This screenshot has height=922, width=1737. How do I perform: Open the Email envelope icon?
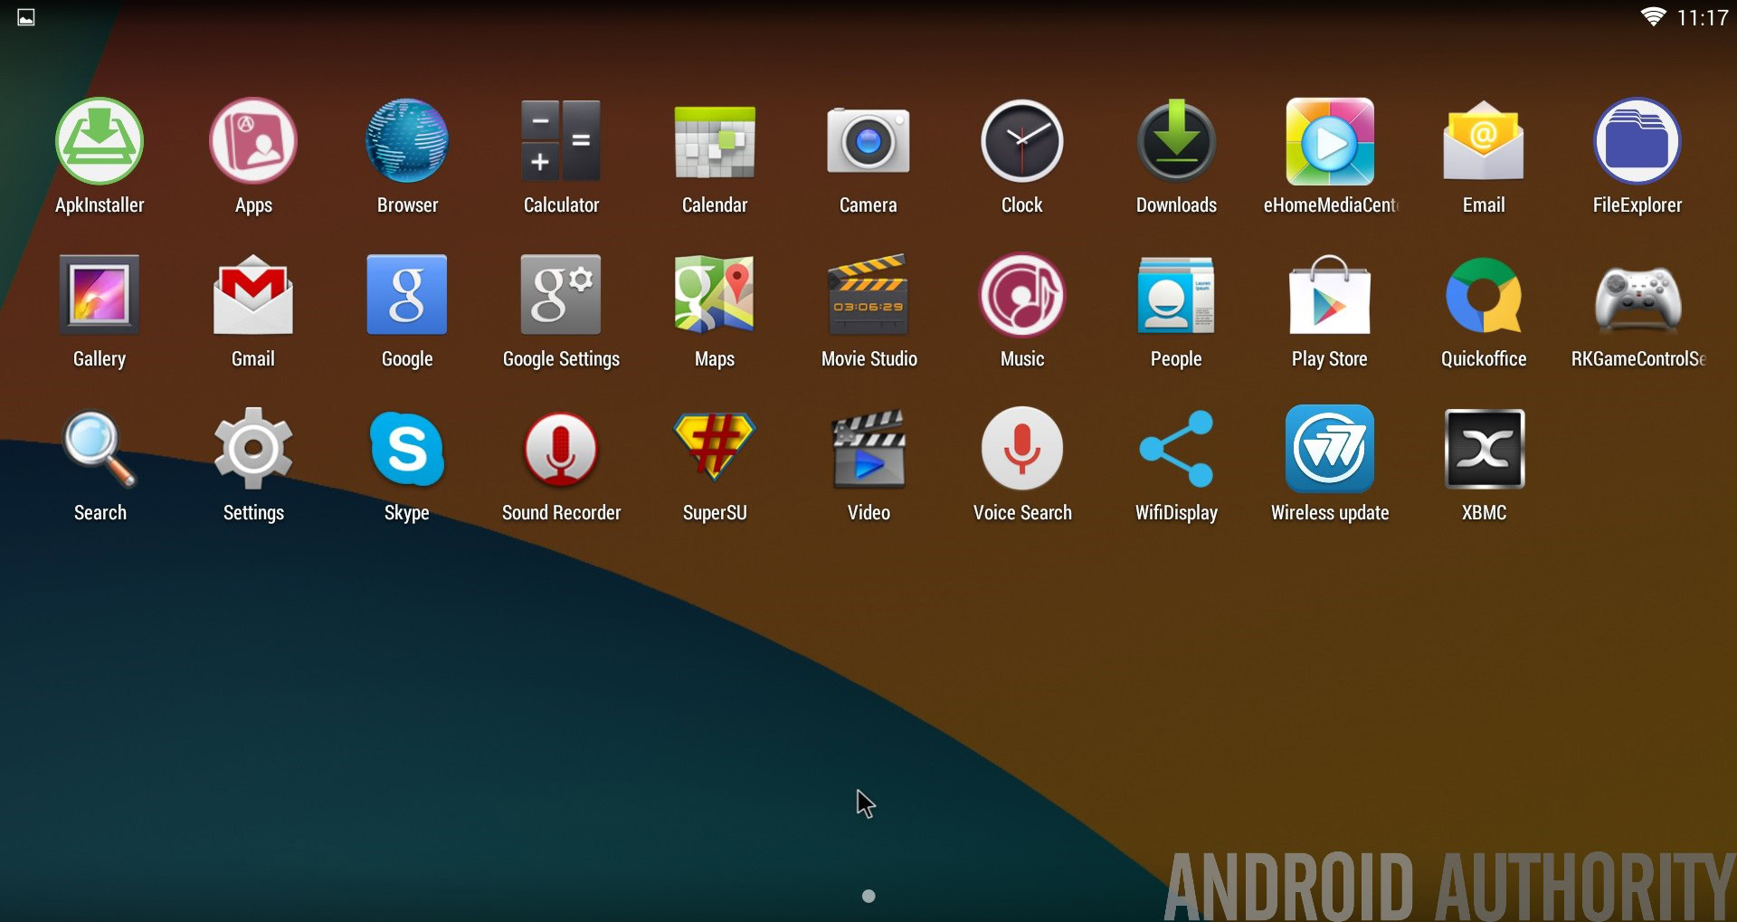point(1484,141)
